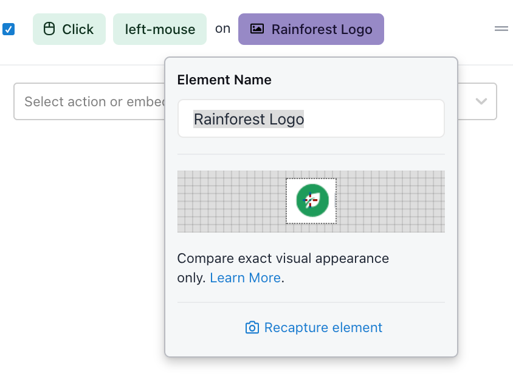Edit the Element Name input field
The width and height of the screenshot is (513, 374).
[311, 118]
